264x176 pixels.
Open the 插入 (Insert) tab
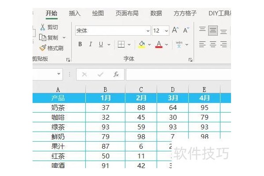click(75, 13)
